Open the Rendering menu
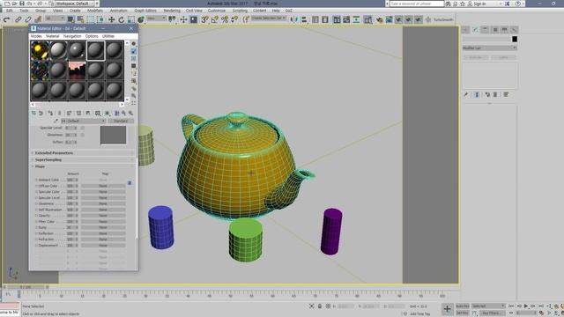Image resolution: width=564 pixels, height=317 pixels. pyautogui.click(x=172, y=11)
